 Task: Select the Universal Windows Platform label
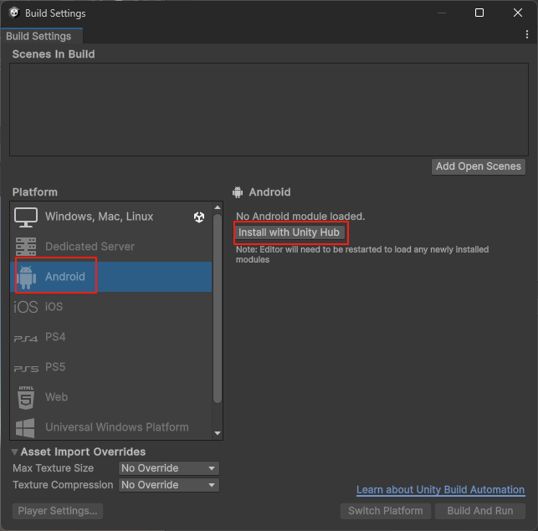pos(117,427)
